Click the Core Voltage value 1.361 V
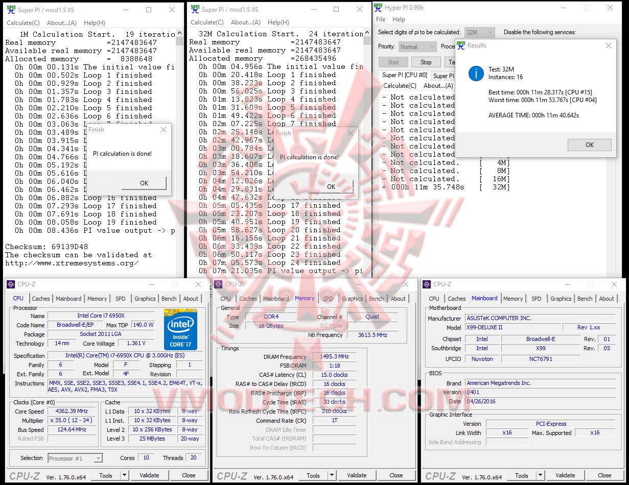 pos(135,344)
